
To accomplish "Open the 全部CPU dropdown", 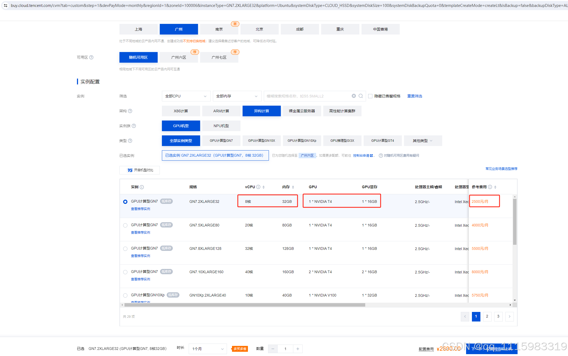I will (186, 96).
